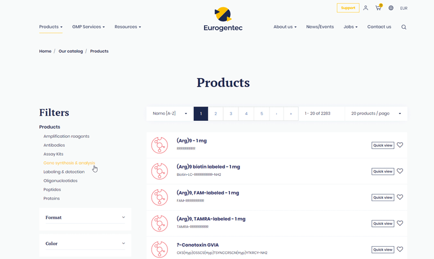The image size is (434, 259).
Task: Quick view (Arg)9, FAM-labeled product
Action: [382, 197]
